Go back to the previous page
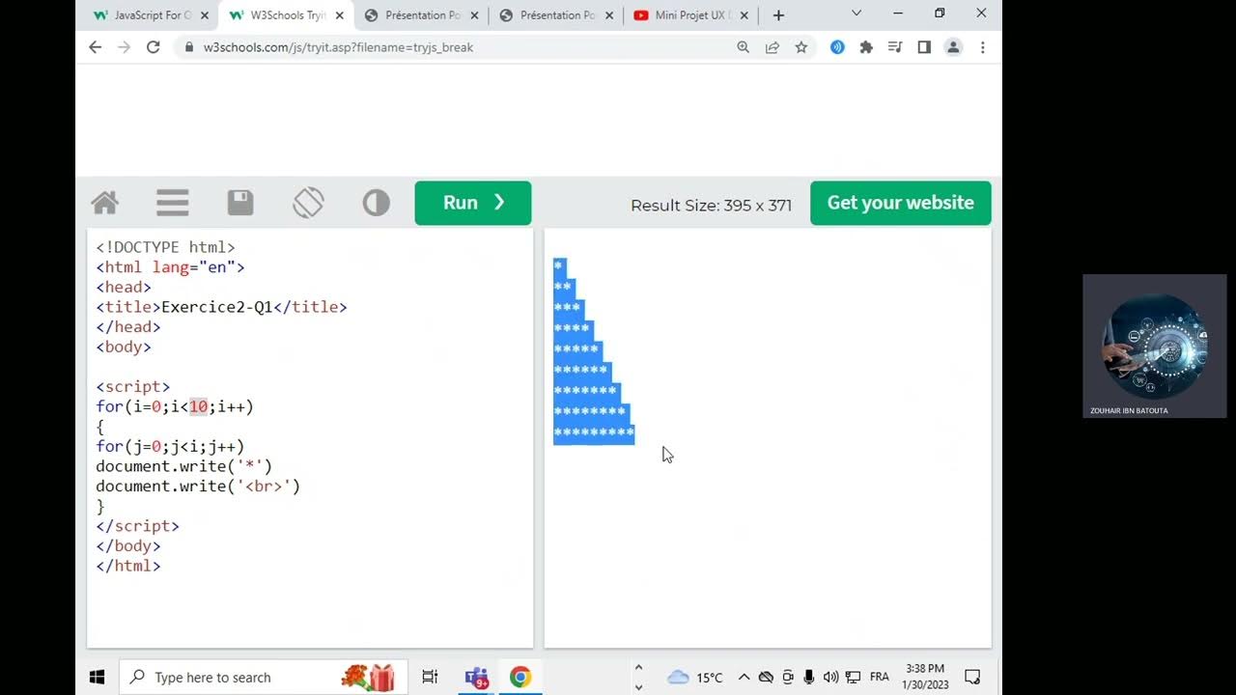 [95, 46]
